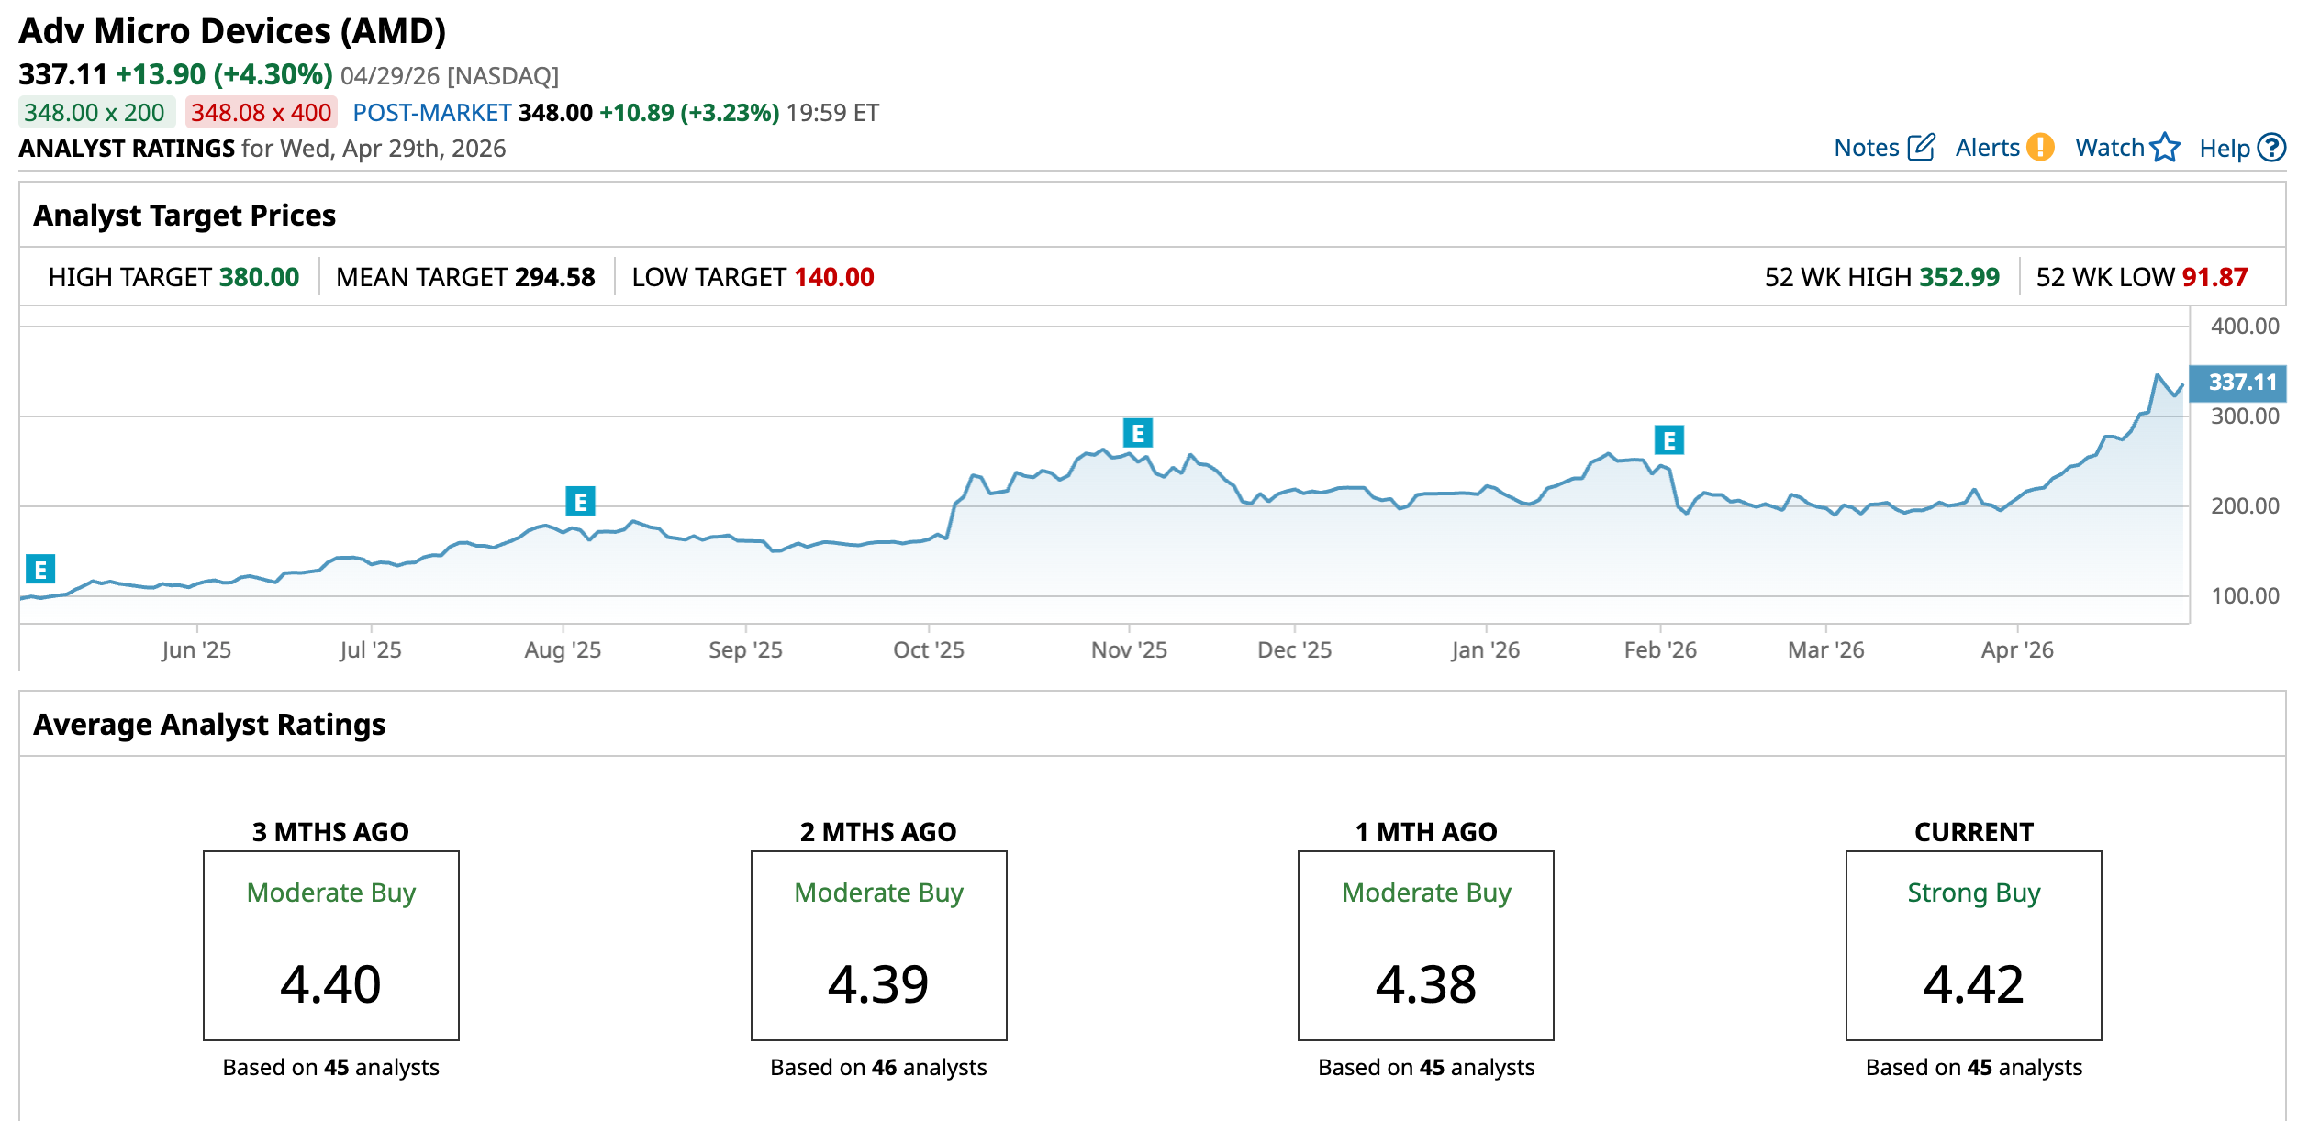Click the Help link text
2298x1121 pixels.
coord(2224,149)
